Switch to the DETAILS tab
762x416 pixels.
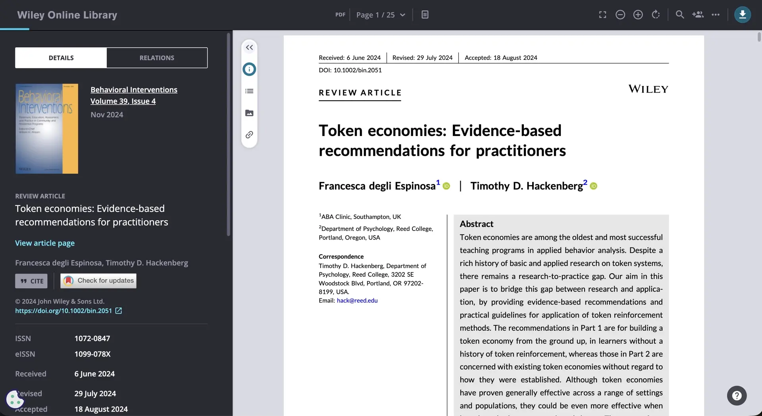click(x=61, y=58)
